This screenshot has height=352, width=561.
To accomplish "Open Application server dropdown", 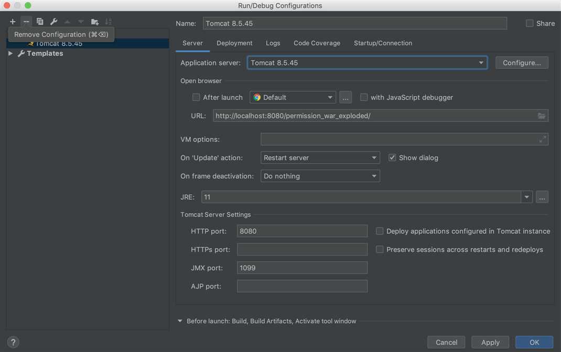I will pos(367,62).
